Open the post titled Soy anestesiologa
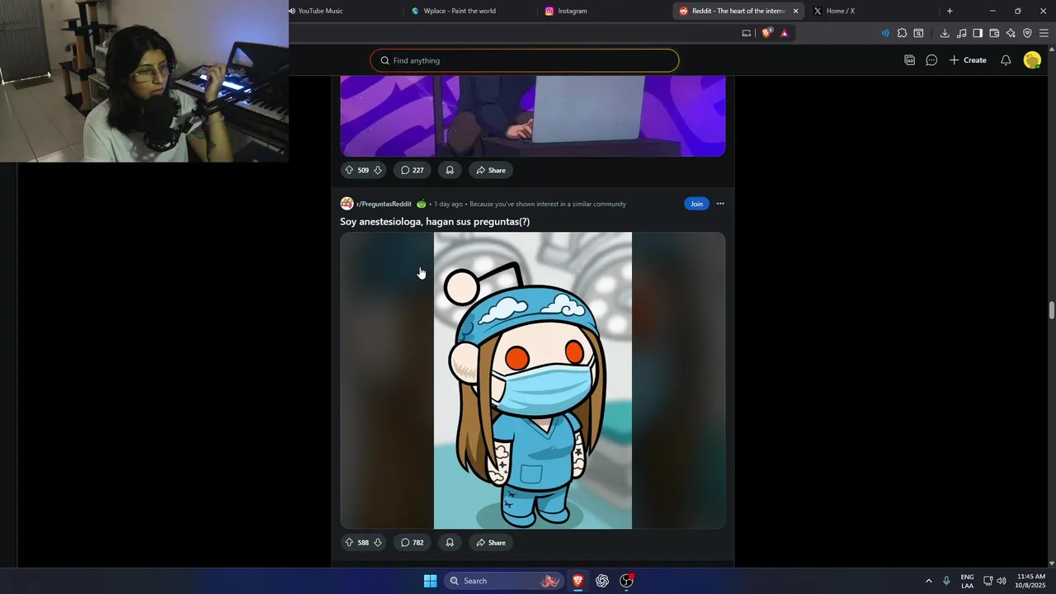Viewport: 1056px width, 594px height. click(435, 221)
